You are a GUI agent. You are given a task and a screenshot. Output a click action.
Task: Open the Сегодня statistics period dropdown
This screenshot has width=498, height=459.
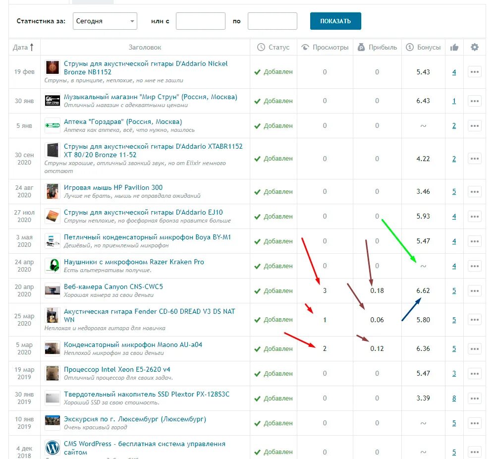pyautogui.click(x=105, y=21)
